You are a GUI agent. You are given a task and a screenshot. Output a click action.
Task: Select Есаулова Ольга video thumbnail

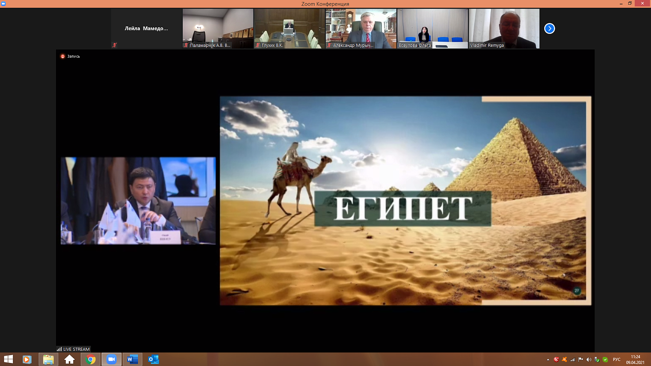point(432,29)
